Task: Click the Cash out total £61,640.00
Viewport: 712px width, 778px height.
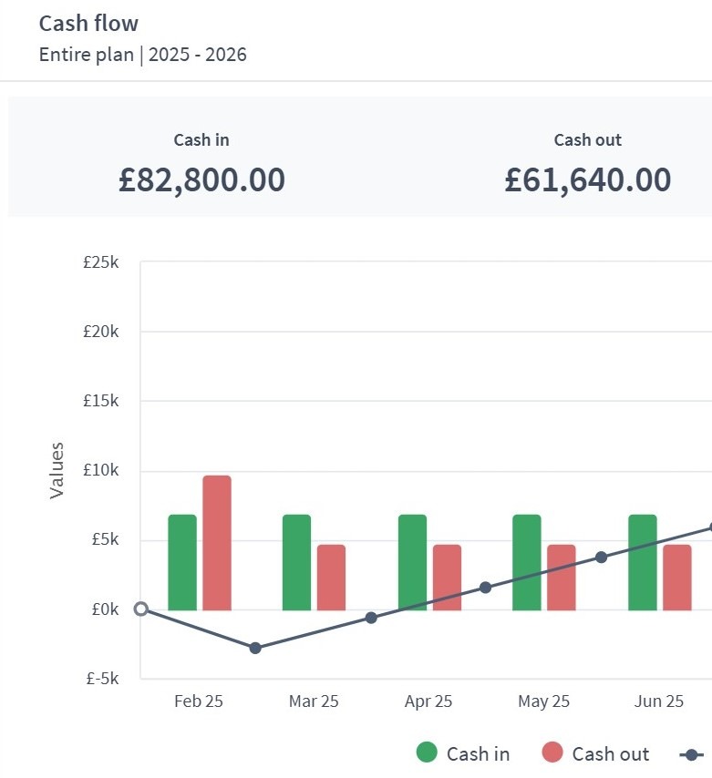Action: pyautogui.click(x=588, y=180)
